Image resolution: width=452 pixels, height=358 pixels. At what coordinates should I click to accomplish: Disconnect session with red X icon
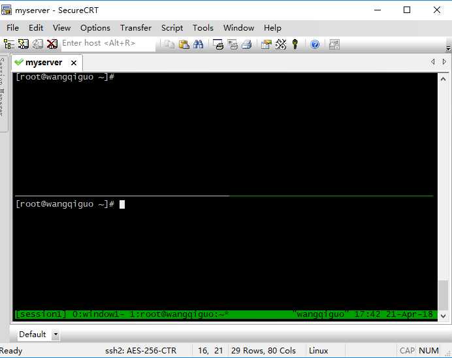pyautogui.click(x=52, y=44)
